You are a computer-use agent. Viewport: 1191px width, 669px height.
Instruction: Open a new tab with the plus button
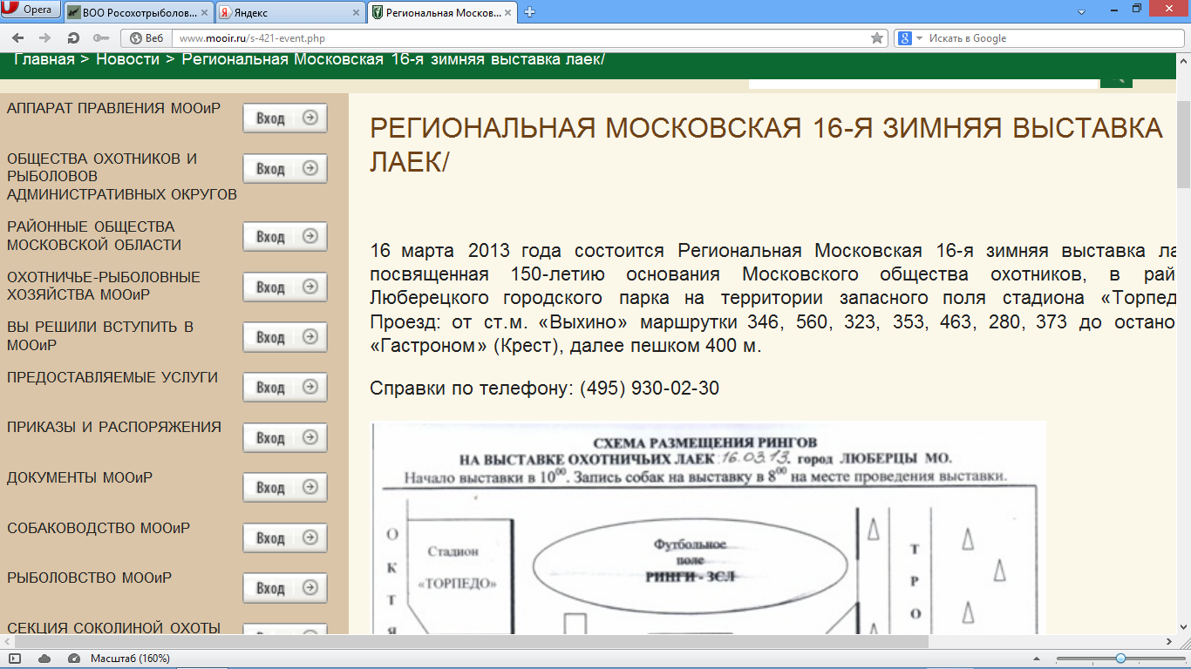tap(529, 12)
